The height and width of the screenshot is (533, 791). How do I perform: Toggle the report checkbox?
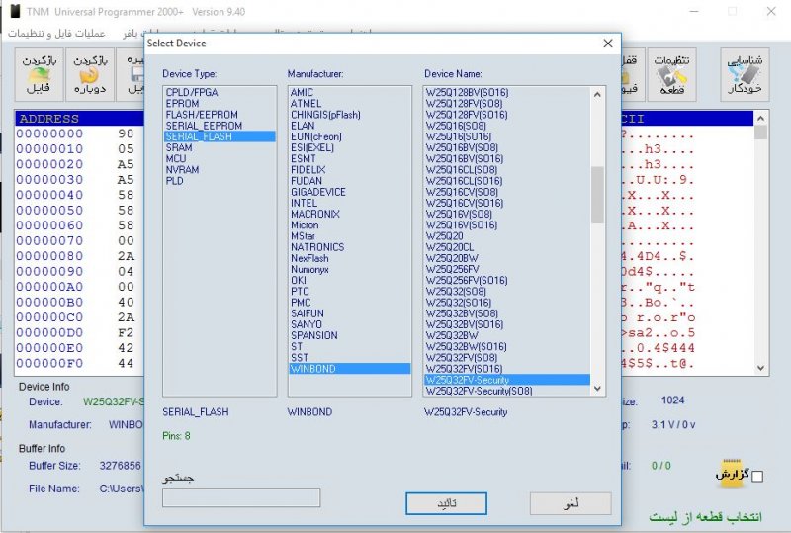(757, 476)
